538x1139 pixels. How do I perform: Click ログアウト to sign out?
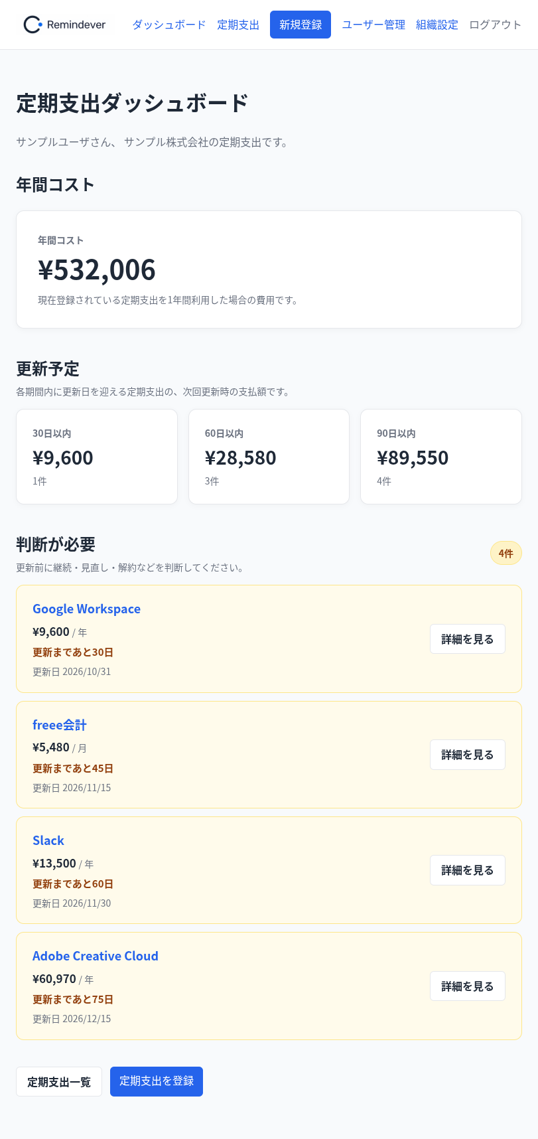pyautogui.click(x=496, y=25)
